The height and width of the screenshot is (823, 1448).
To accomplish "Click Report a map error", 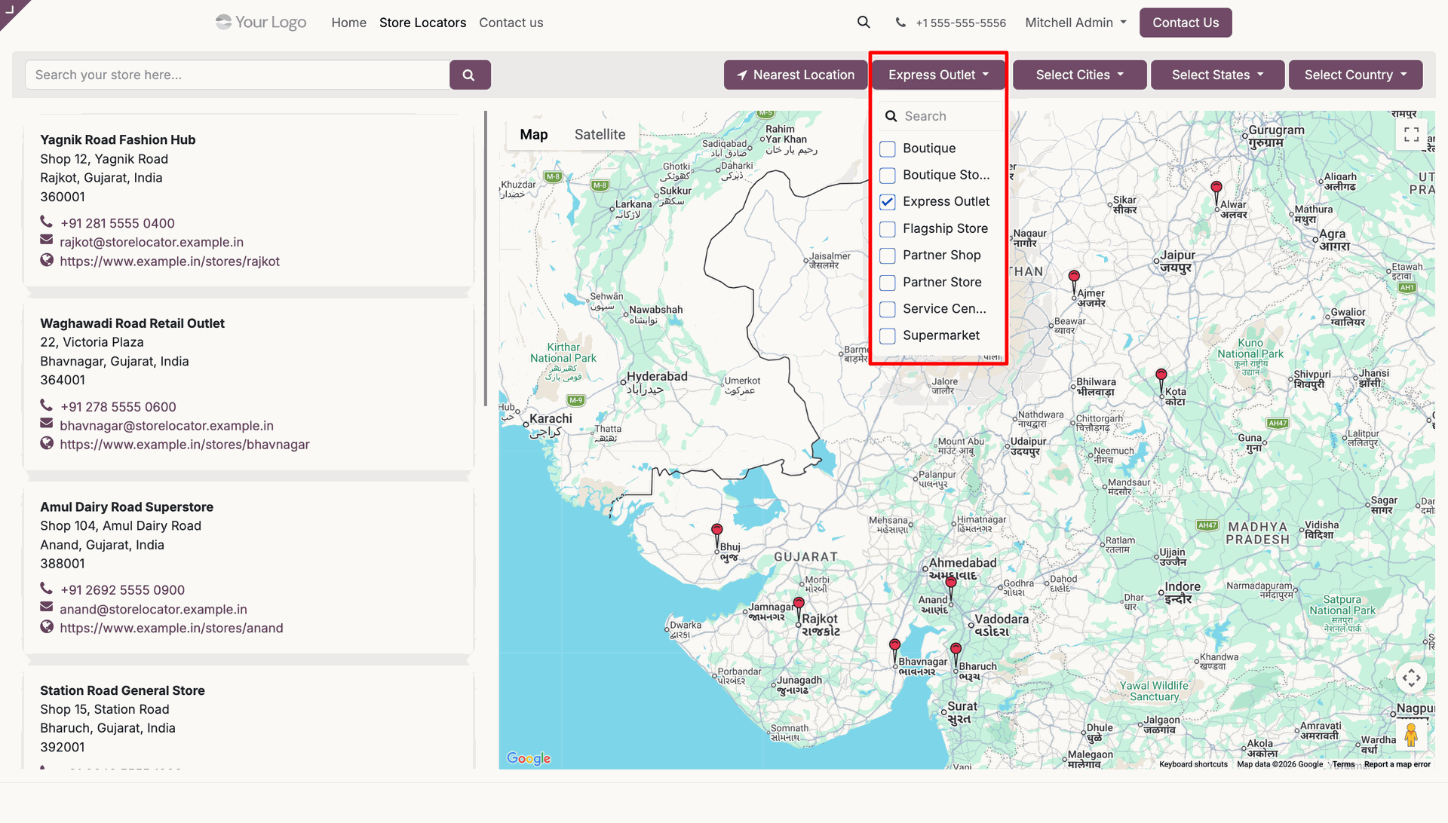I will click(1397, 764).
